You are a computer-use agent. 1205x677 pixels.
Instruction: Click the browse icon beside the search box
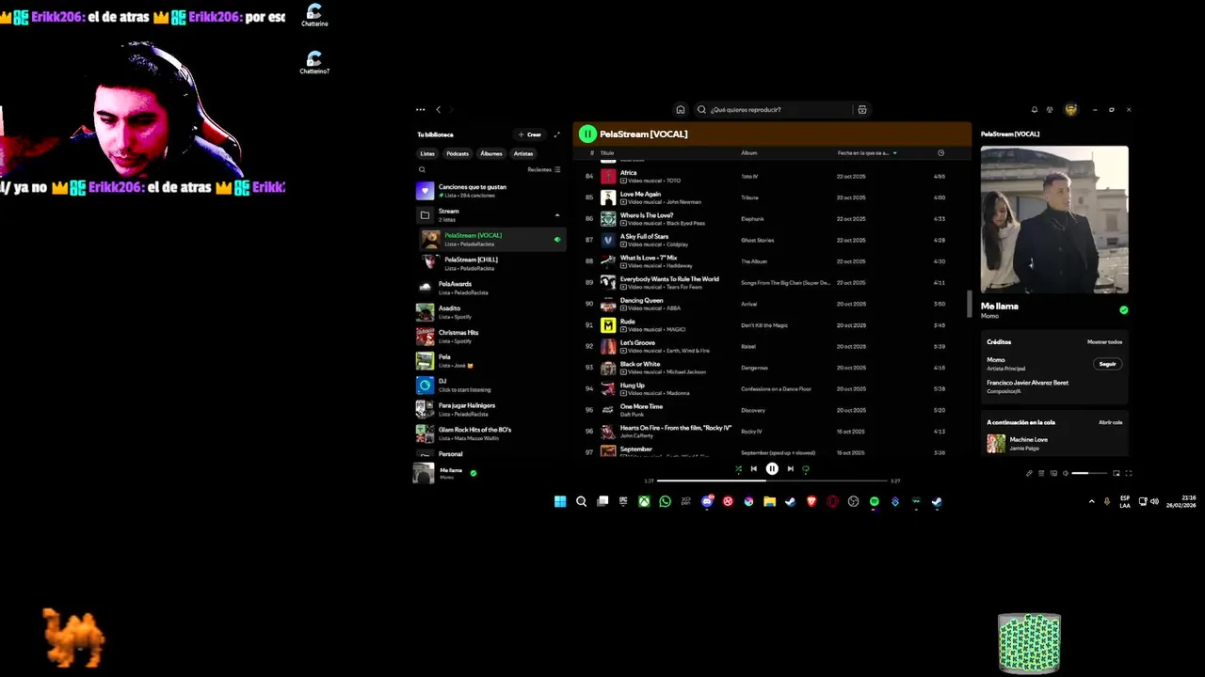click(861, 110)
